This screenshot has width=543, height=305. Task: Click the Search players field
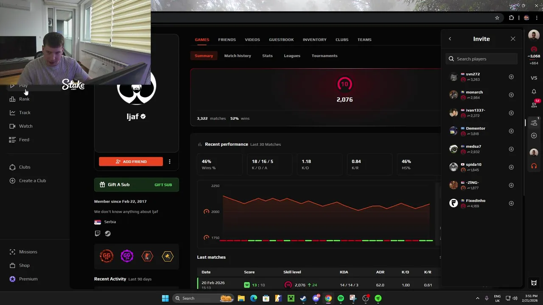click(x=481, y=59)
